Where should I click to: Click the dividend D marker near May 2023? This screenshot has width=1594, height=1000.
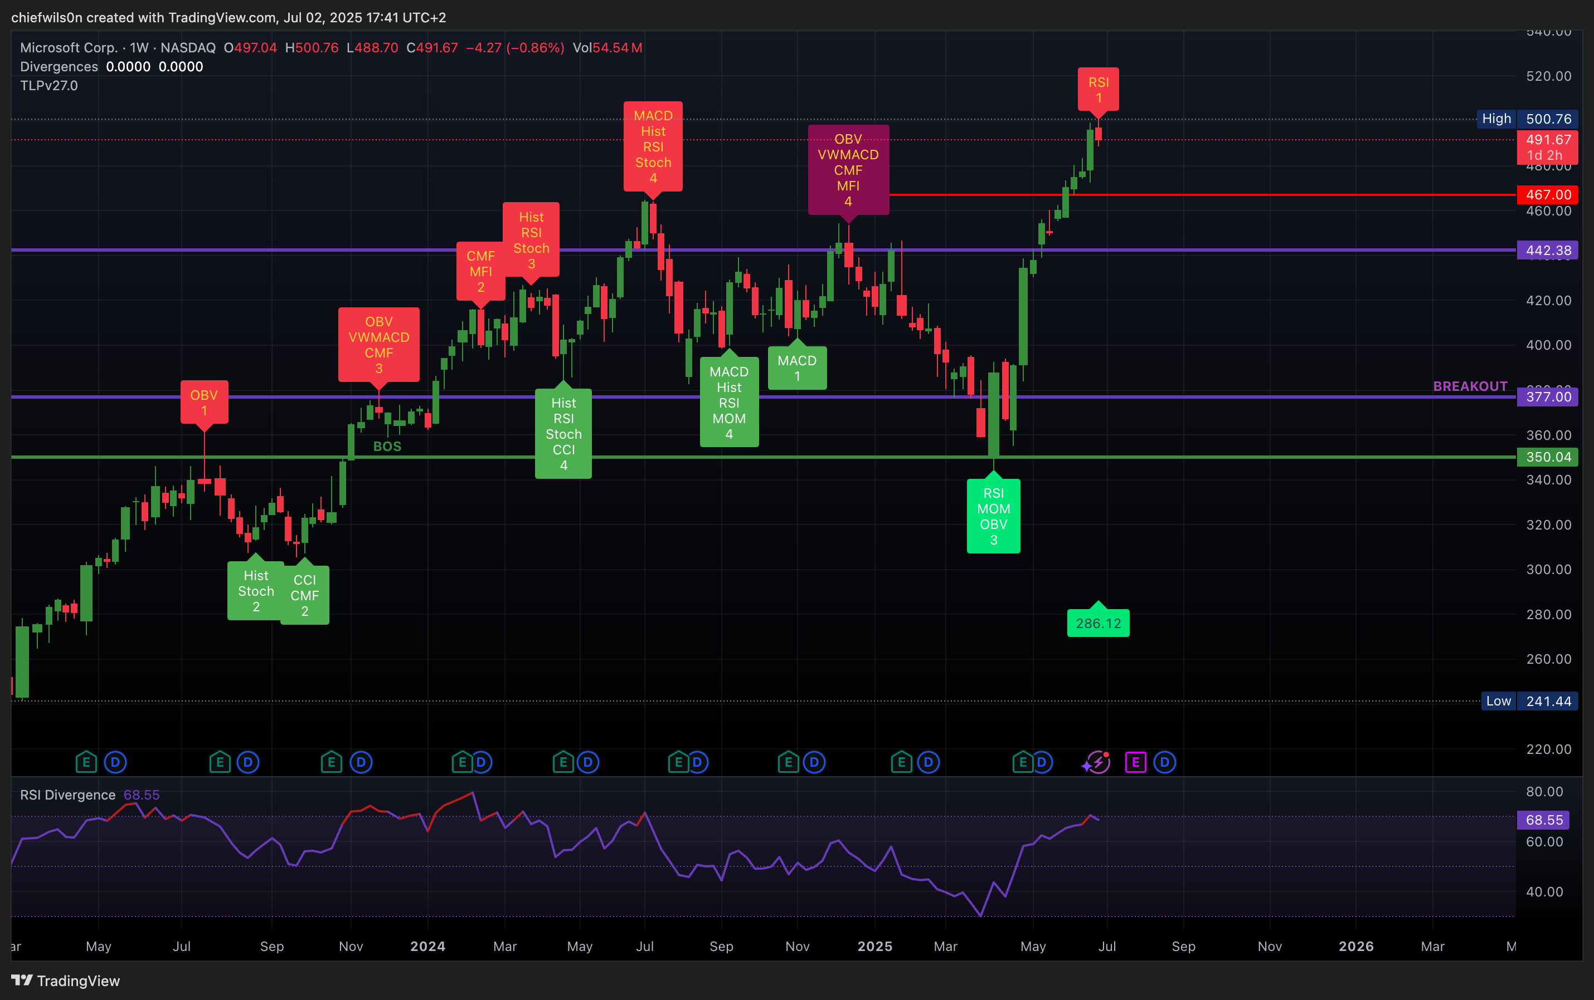[x=115, y=763]
